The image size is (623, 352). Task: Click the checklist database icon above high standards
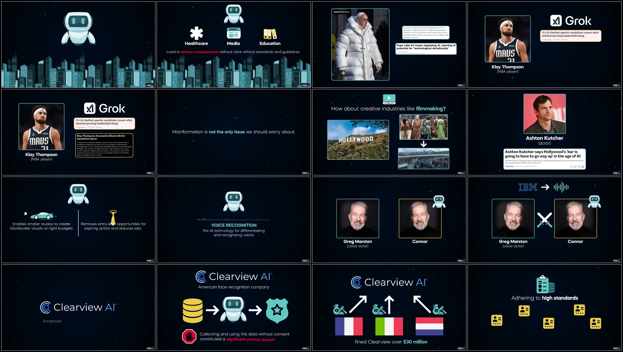tap(545, 285)
